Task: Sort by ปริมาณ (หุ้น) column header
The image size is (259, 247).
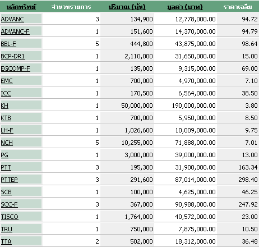Action: coord(127,7)
